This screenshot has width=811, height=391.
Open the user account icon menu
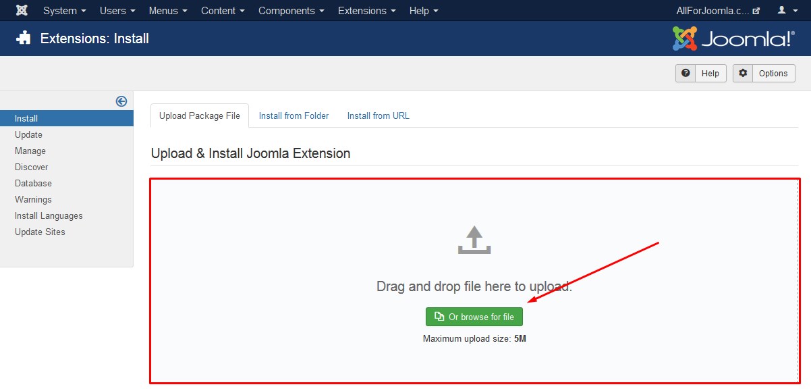[786, 11]
